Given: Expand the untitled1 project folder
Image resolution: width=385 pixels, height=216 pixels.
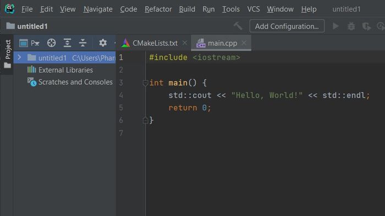Looking at the screenshot, I should [19, 58].
